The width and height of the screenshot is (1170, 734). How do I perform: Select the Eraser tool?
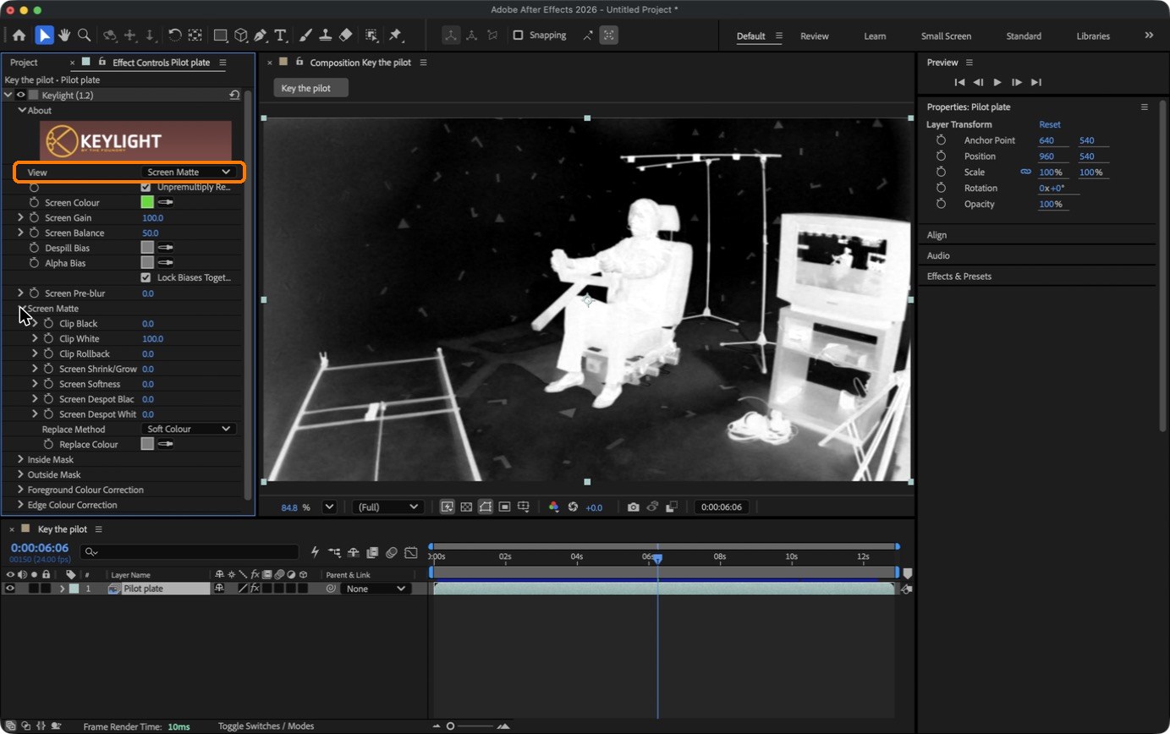[x=345, y=36]
